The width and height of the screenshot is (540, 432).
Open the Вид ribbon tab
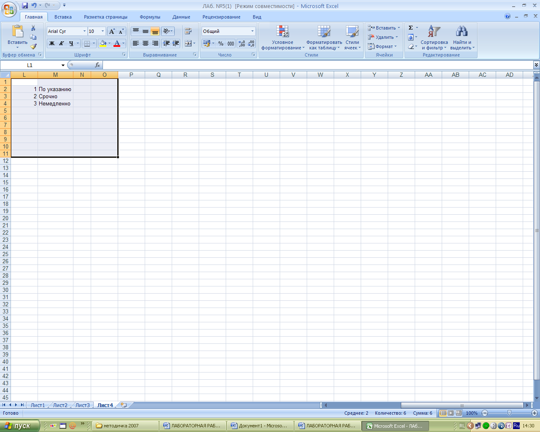[x=257, y=17]
